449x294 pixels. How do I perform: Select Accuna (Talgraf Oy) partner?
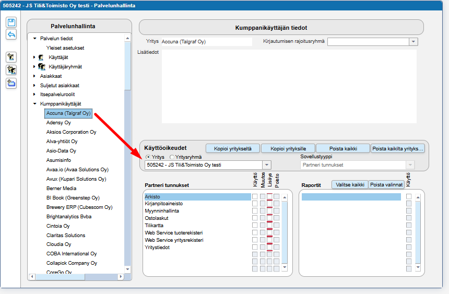[x=68, y=113]
